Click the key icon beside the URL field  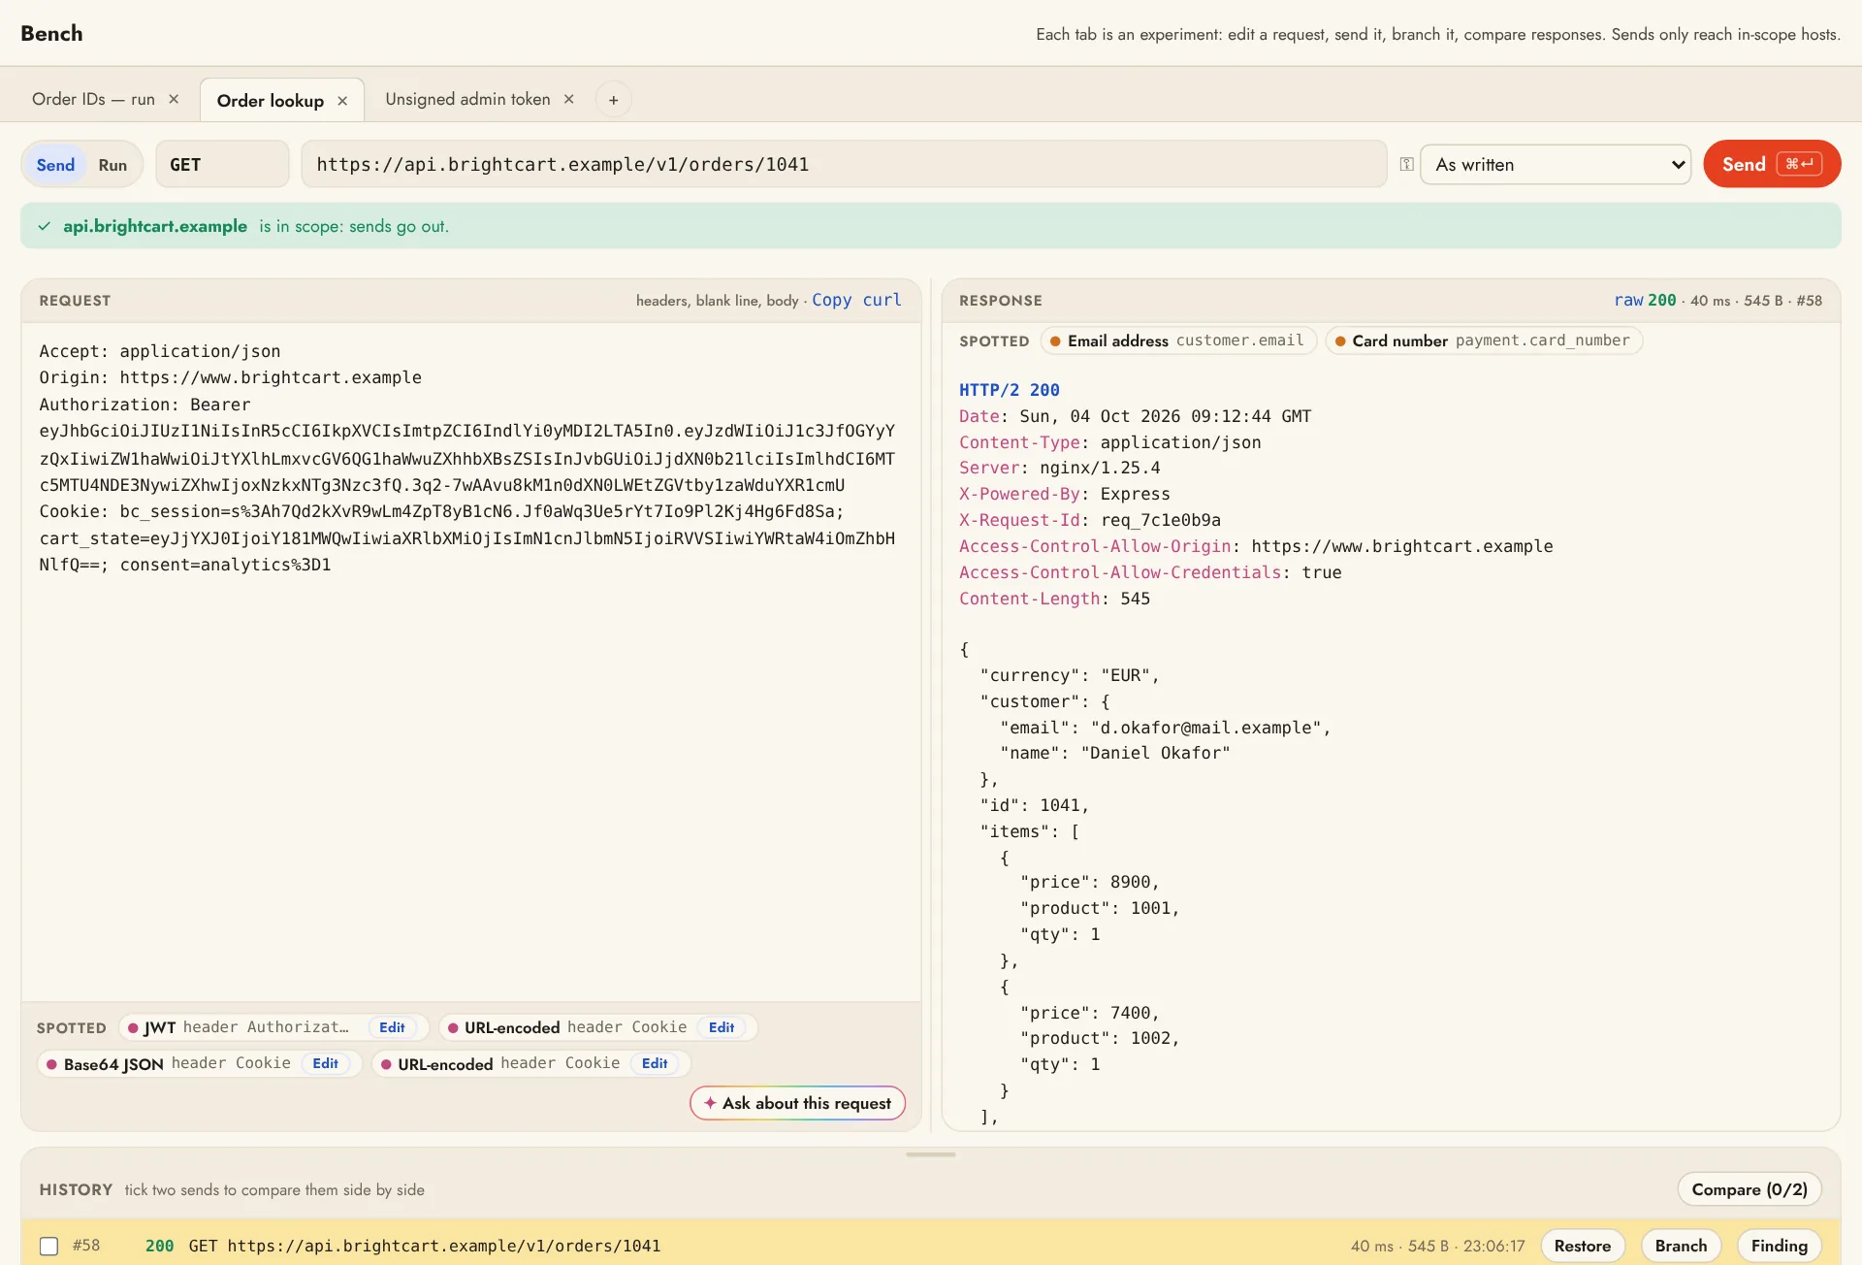(x=1406, y=164)
